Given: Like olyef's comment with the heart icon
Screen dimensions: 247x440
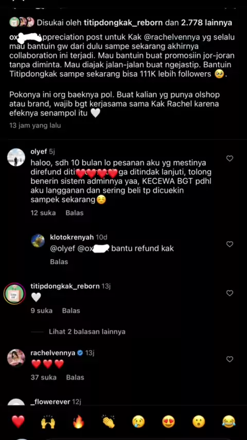Looking at the screenshot, I should point(230,159).
